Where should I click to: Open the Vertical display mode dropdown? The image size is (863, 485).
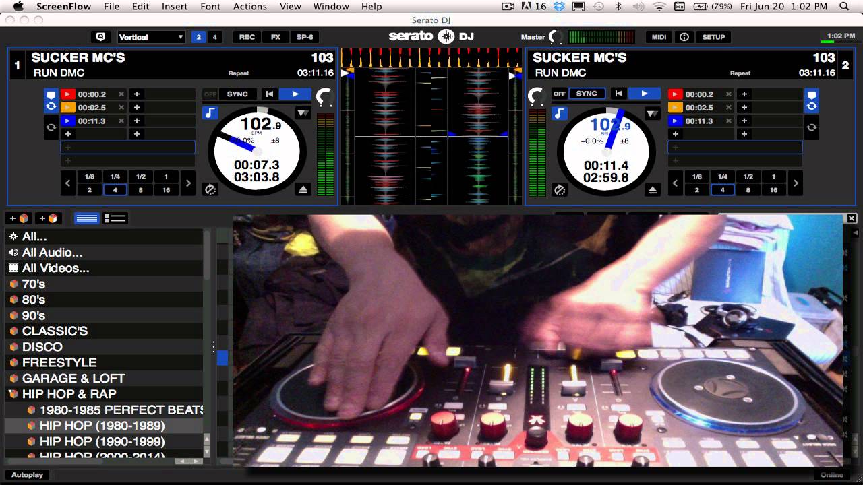(151, 37)
